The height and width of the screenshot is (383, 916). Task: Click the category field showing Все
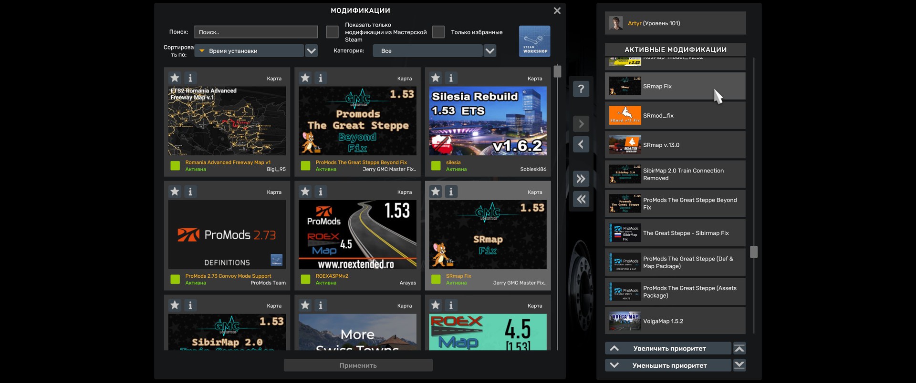click(428, 50)
